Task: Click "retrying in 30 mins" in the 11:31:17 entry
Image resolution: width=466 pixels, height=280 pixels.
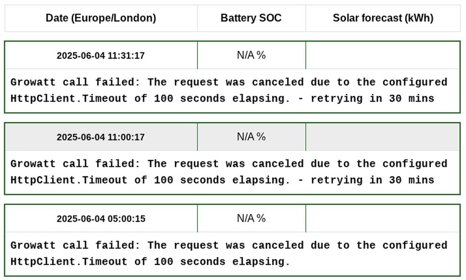Action: coord(372,99)
